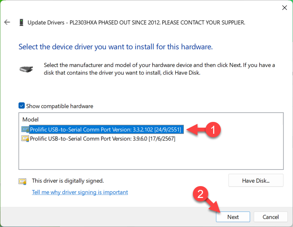Click the 'Show compatible hardware' label
The width and height of the screenshot is (293, 227).
pyautogui.click(x=60, y=106)
